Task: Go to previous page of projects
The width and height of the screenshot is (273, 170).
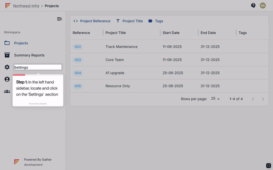Action: click(253, 99)
